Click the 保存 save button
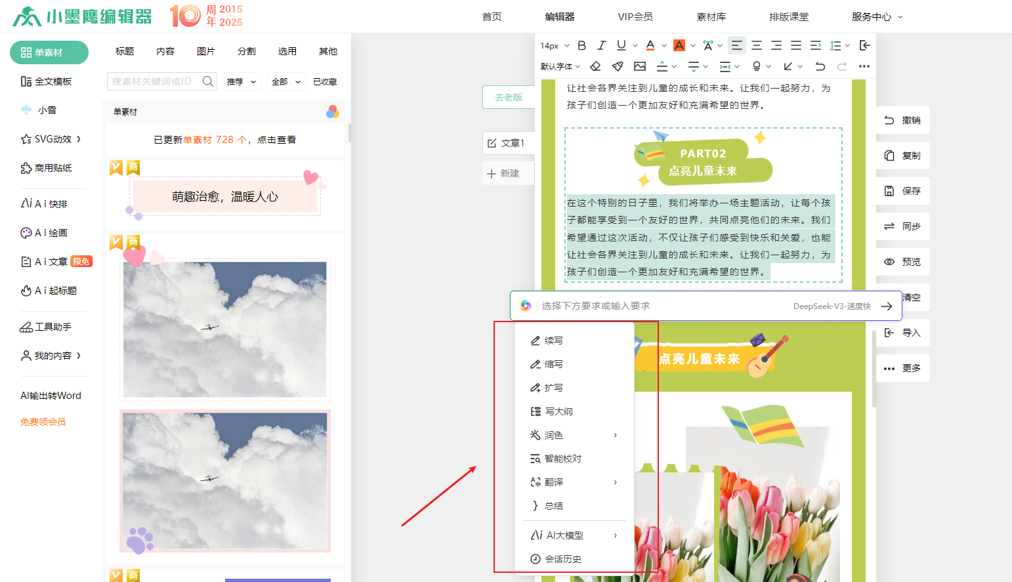Viewport: 1012px width, 582px height. (903, 191)
